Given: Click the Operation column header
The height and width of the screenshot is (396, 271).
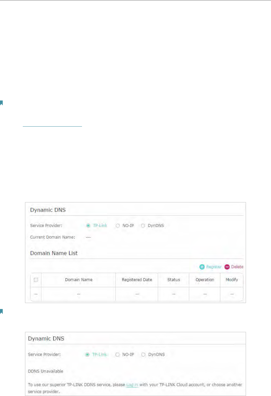Looking at the screenshot, I should pyautogui.click(x=205, y=280).
